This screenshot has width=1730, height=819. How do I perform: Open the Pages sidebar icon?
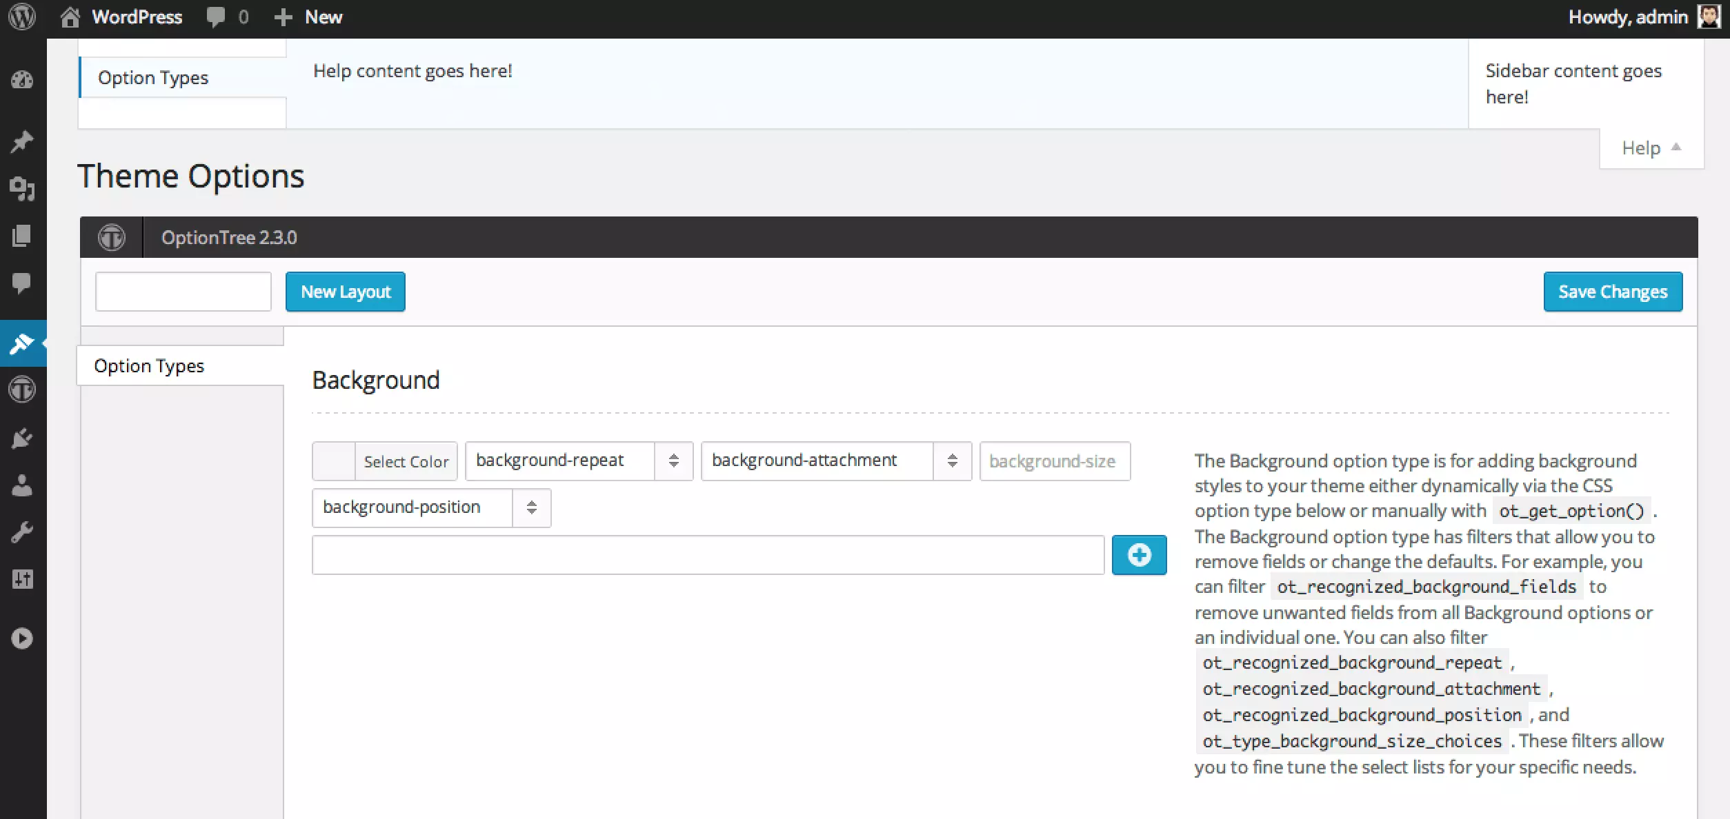[22, 236]
